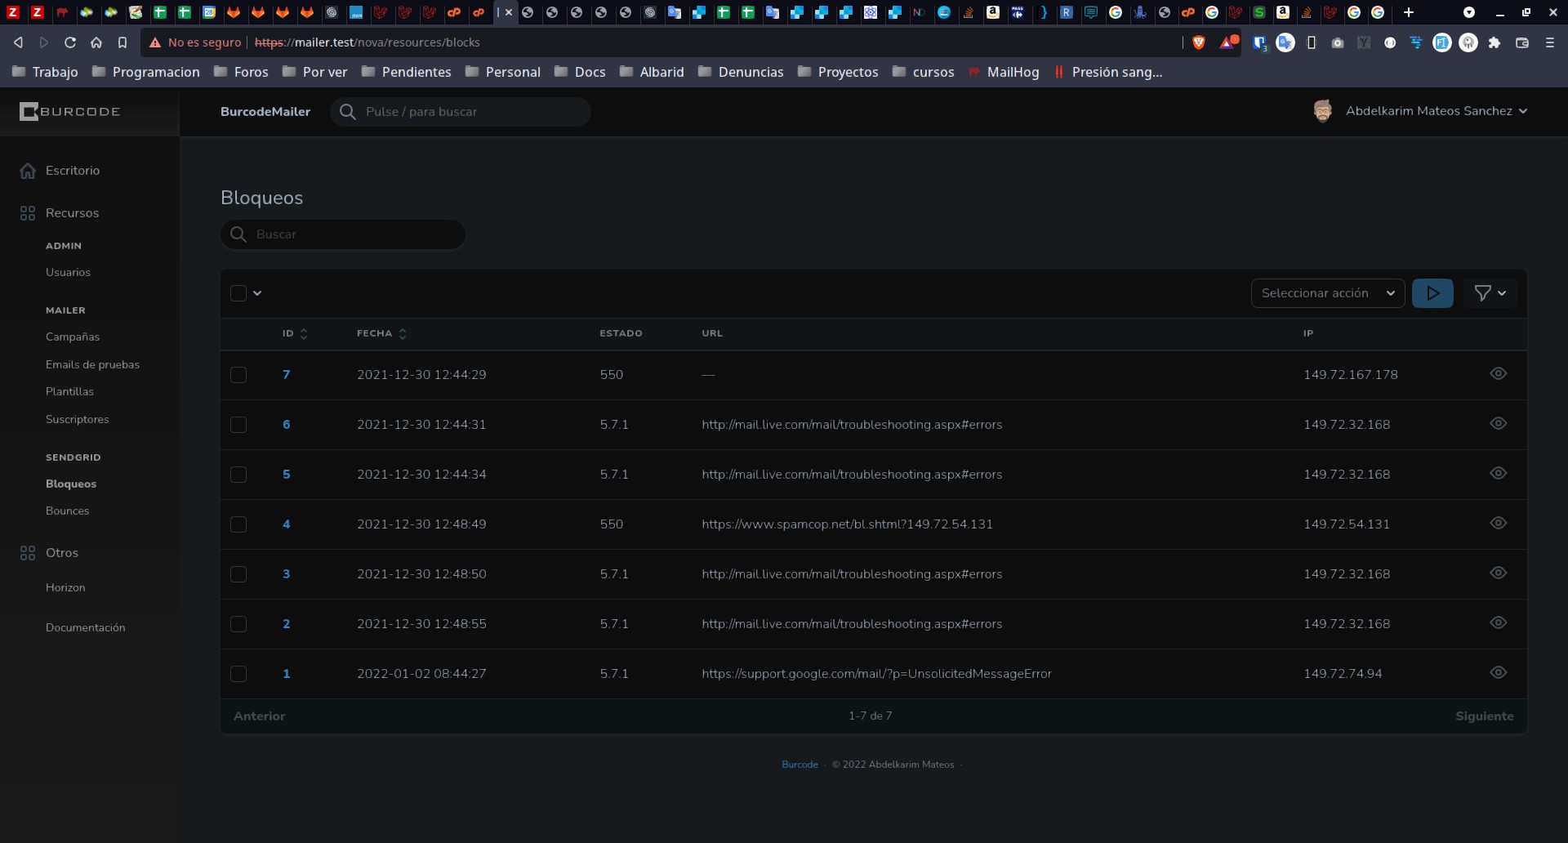Sort table by ID column arrows
The width and height of the screenshot is (1568, 843).
point(304,333)
